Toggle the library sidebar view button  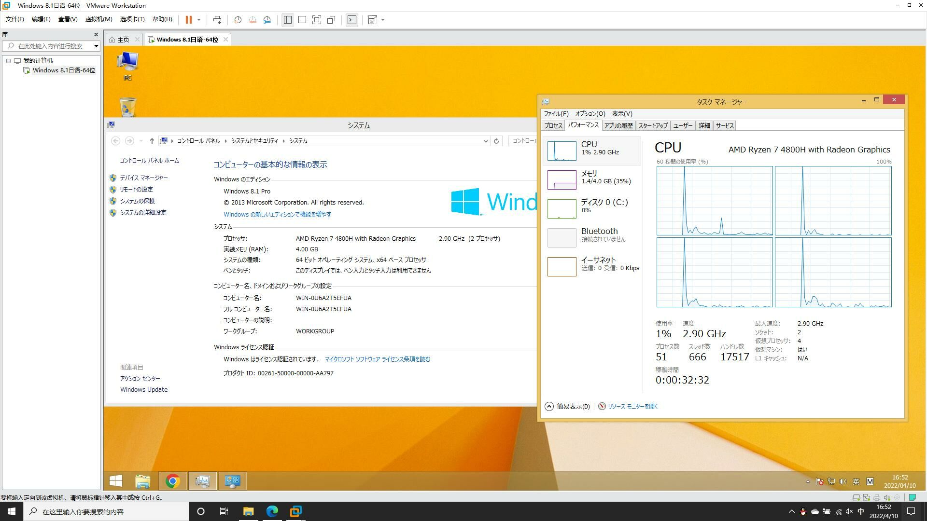coord(287,20)
